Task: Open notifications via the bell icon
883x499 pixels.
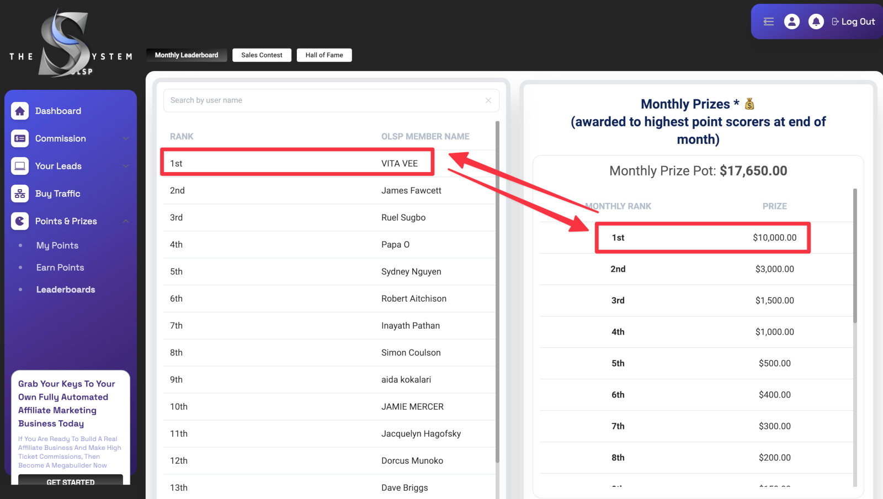Action: [817, 21]
